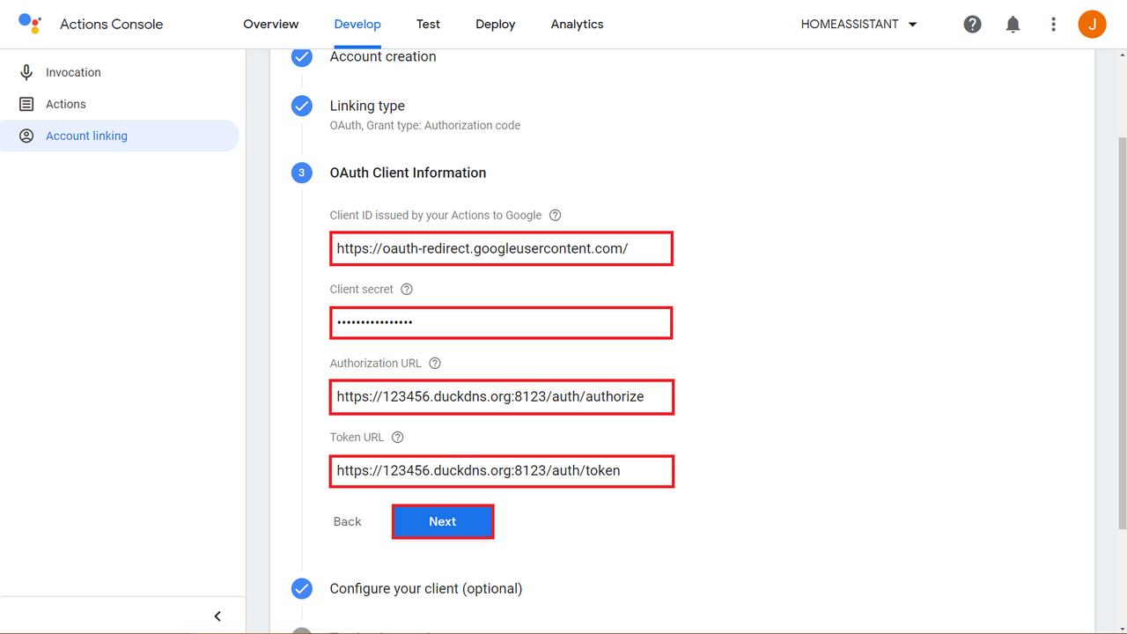The height and width of the screenshot is (634, 1127).
Task: Expand Configure your client (optional) step
Action: pos(426,588)
